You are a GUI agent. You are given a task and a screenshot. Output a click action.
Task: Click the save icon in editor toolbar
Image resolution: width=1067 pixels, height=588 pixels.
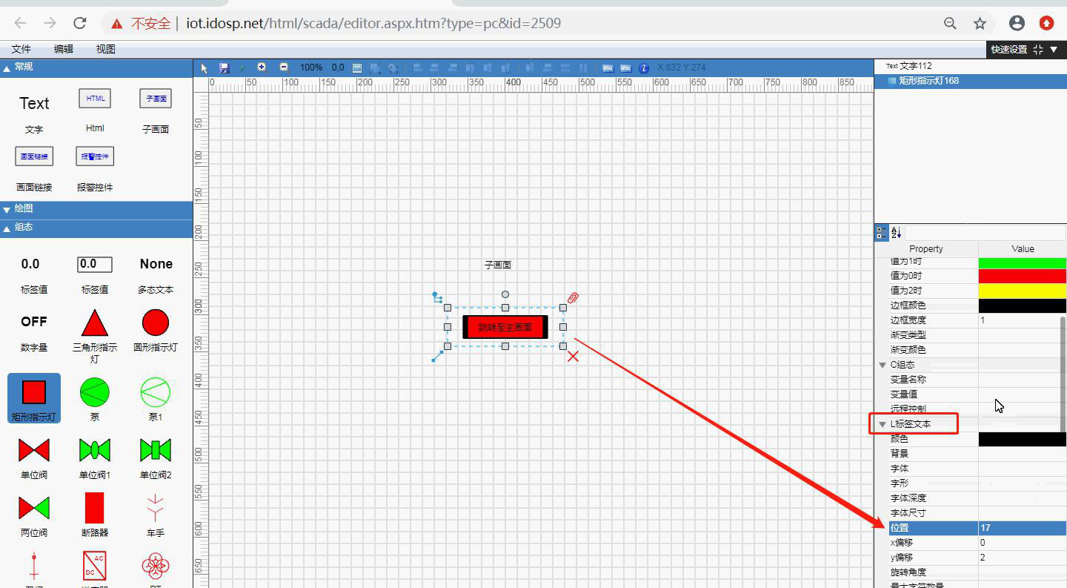point(224,67)
